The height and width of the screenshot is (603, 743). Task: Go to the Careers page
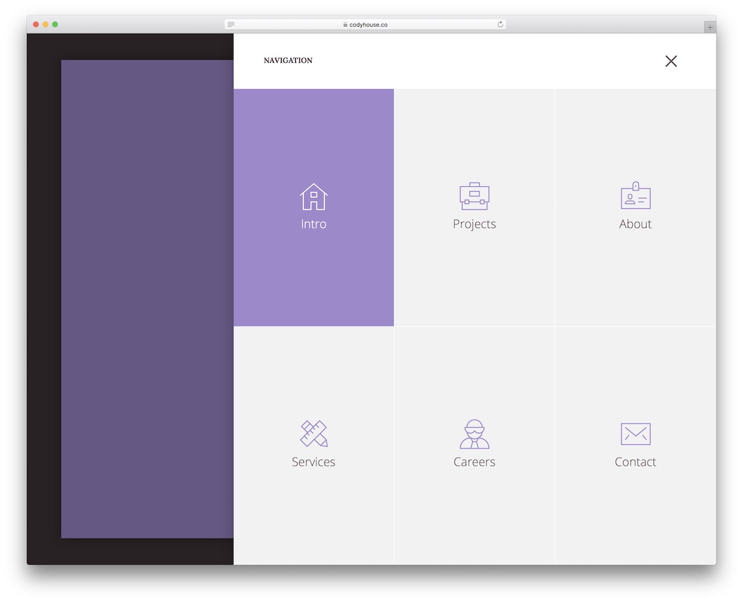coord(474,445)
